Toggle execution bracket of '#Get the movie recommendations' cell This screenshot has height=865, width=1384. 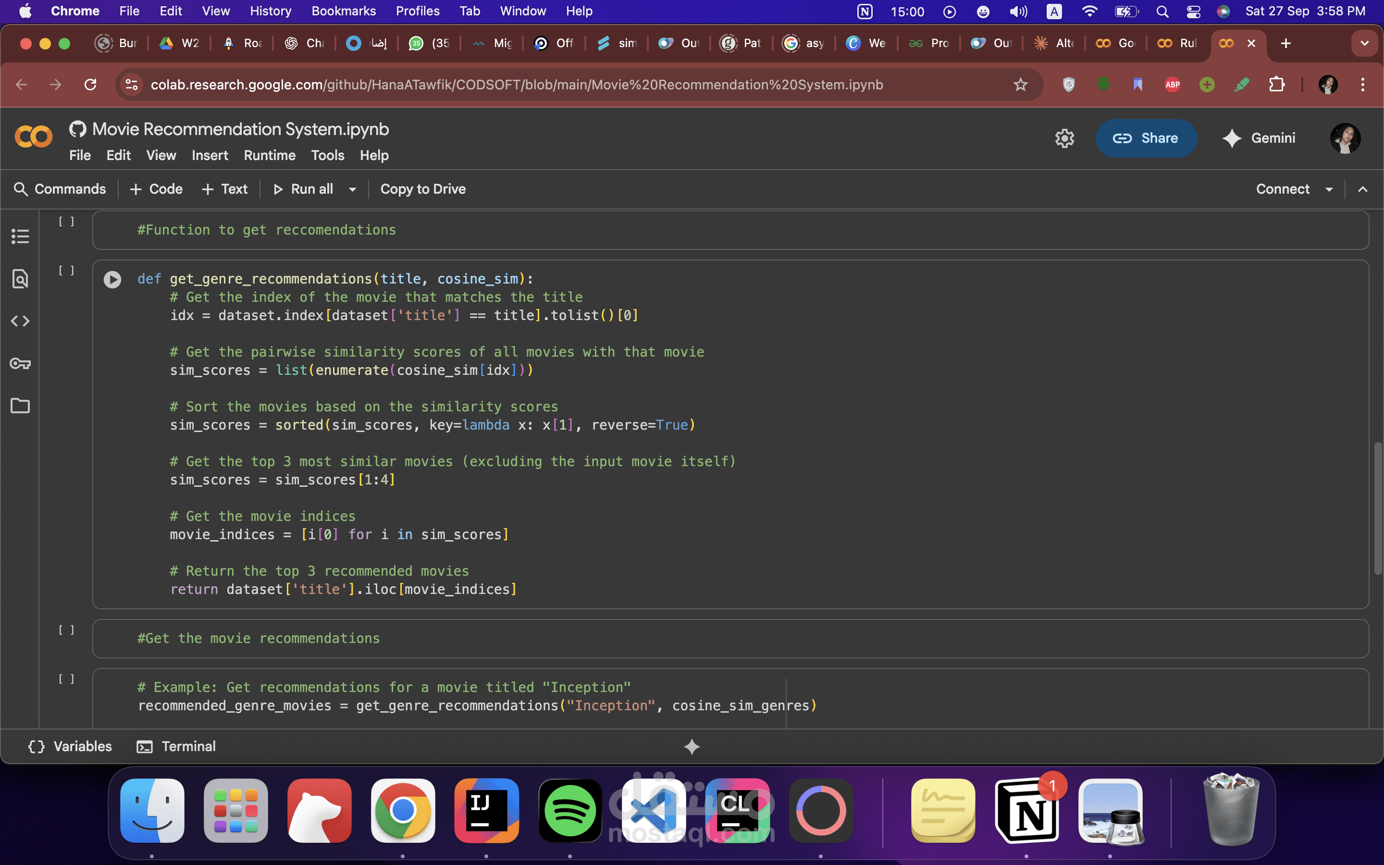(66, 630)
